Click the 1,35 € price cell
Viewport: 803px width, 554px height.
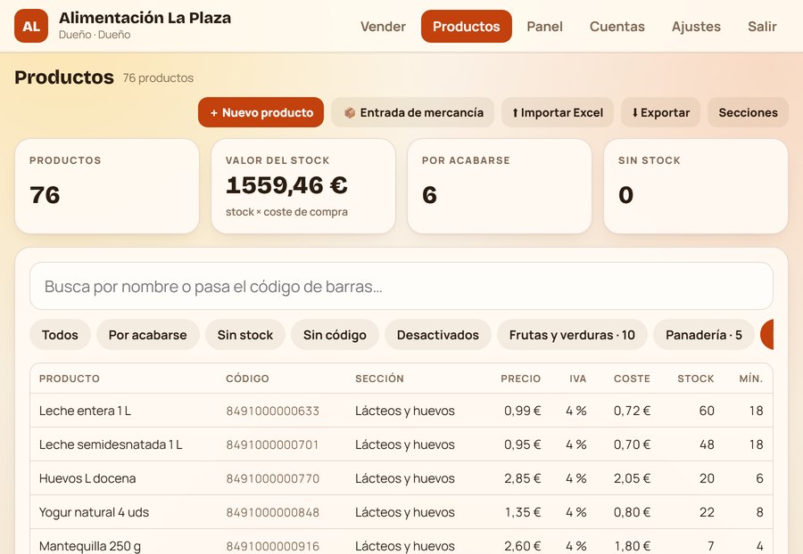(523, 512)
